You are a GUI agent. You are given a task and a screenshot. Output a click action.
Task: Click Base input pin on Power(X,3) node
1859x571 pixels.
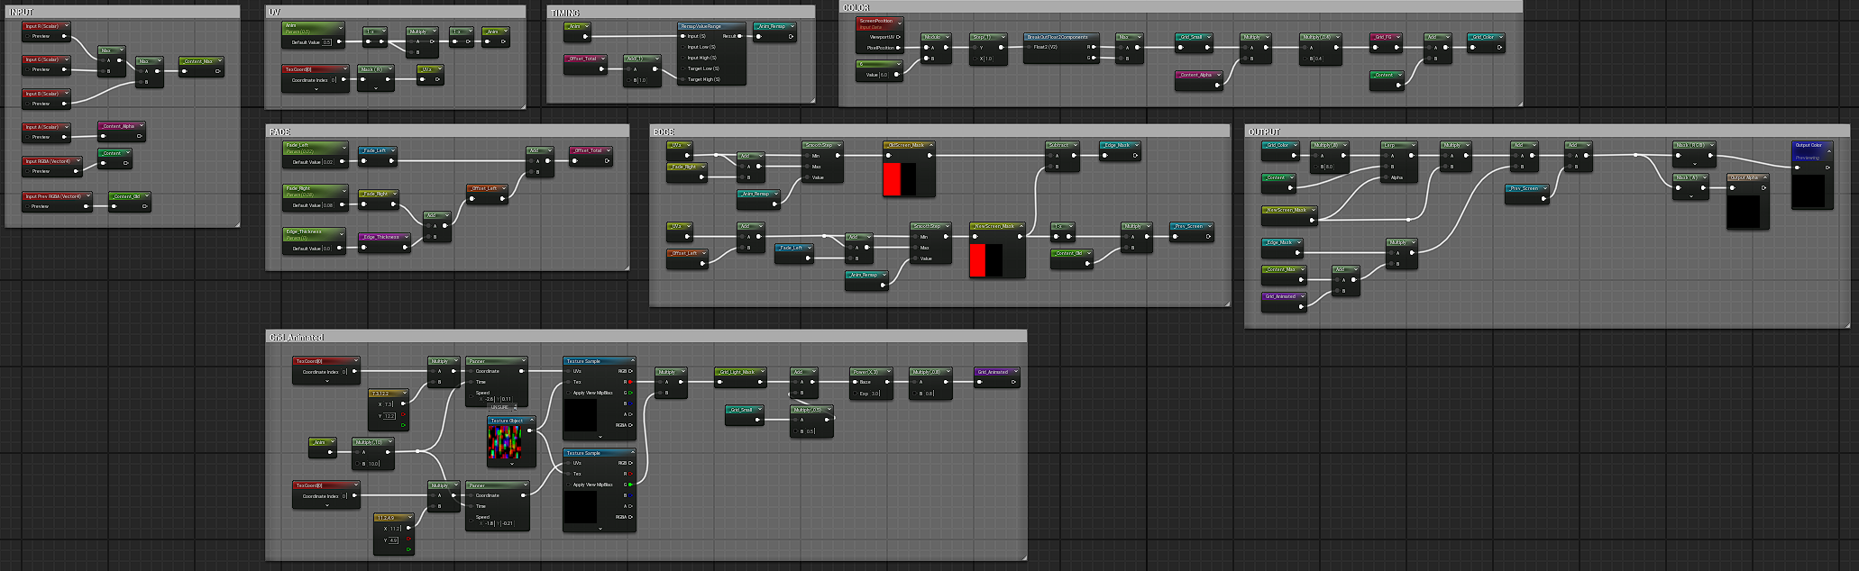point(856,382)
